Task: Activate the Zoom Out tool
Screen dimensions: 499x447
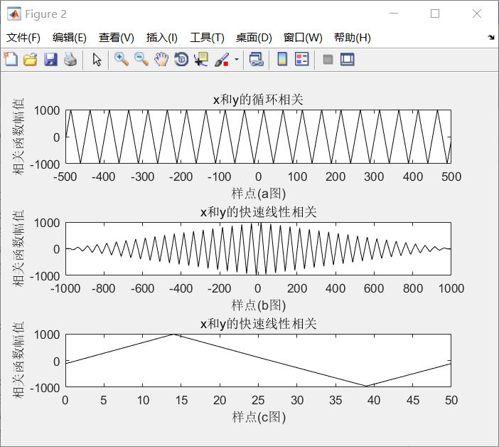Action: [141, 59]
